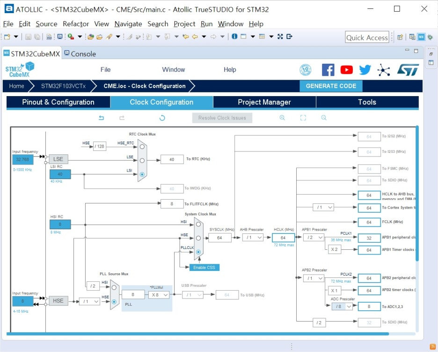This screenshot has width=438, height=352.
Task: Open the Project menu
Action: 184,24
